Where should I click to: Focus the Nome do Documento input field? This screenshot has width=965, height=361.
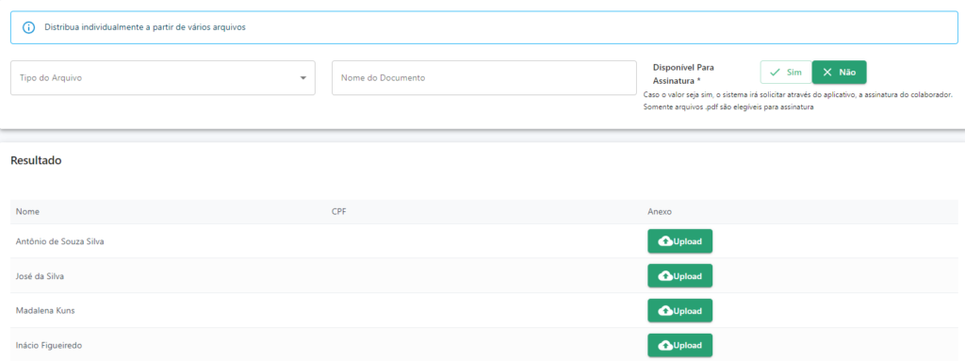point(483,77)
